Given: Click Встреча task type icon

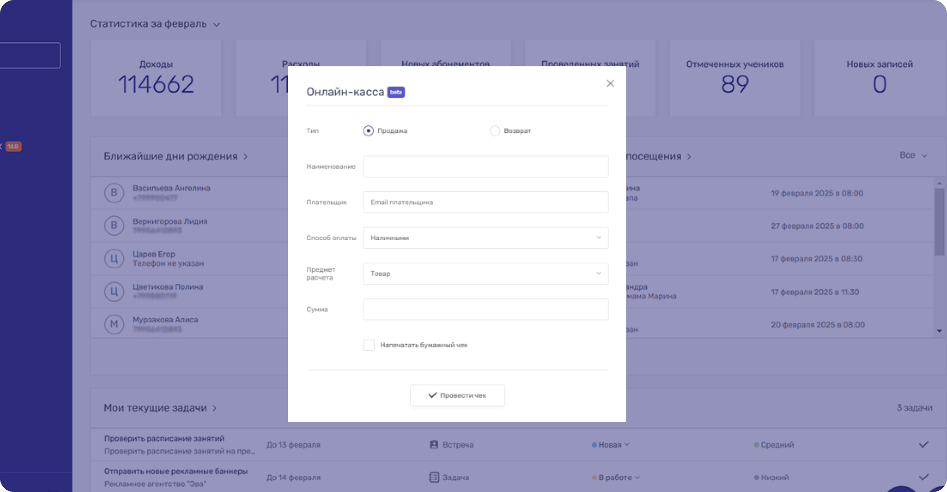Looking at the screenshot, I should tap(434, 445).
